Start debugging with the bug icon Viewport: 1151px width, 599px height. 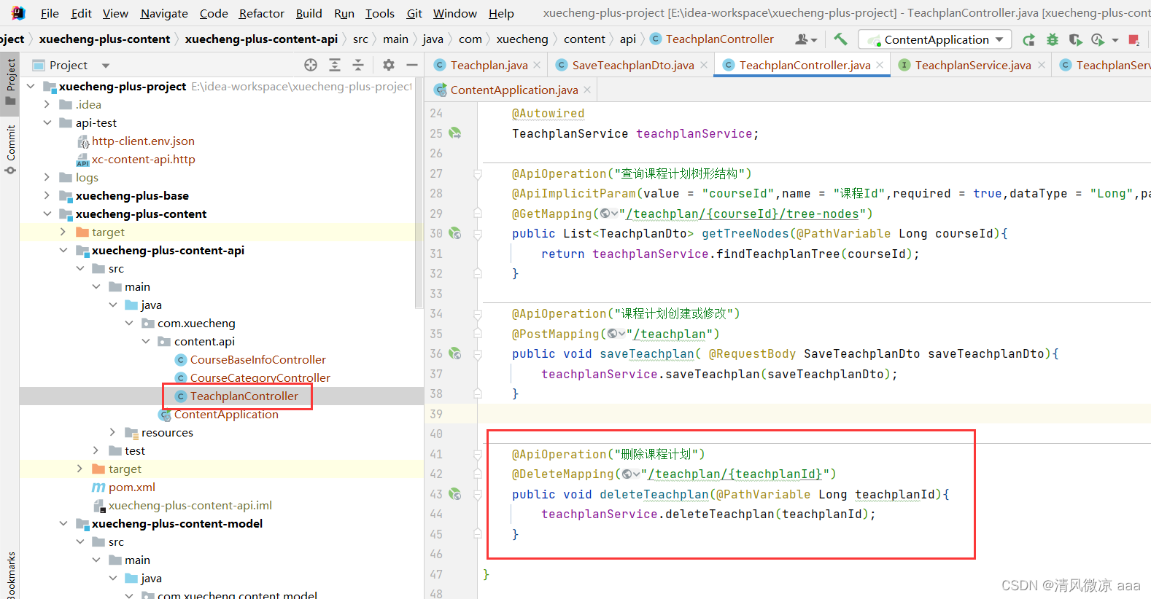pyautogui.click(x=1052, y=39)
